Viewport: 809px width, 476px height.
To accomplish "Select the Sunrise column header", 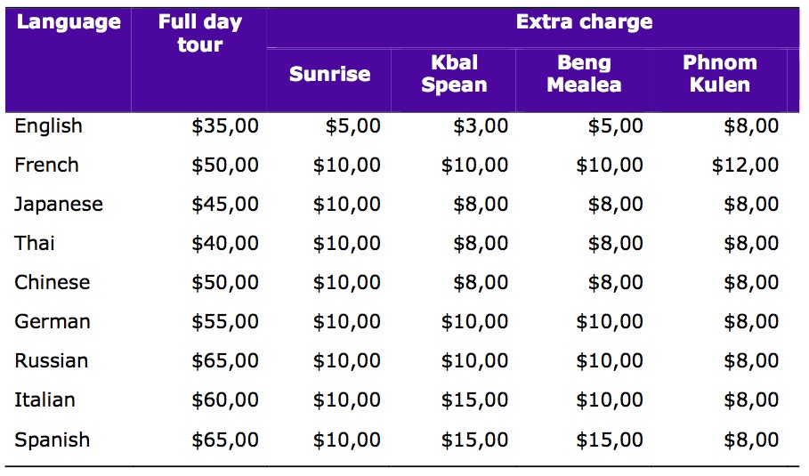I will pos(329,74).
